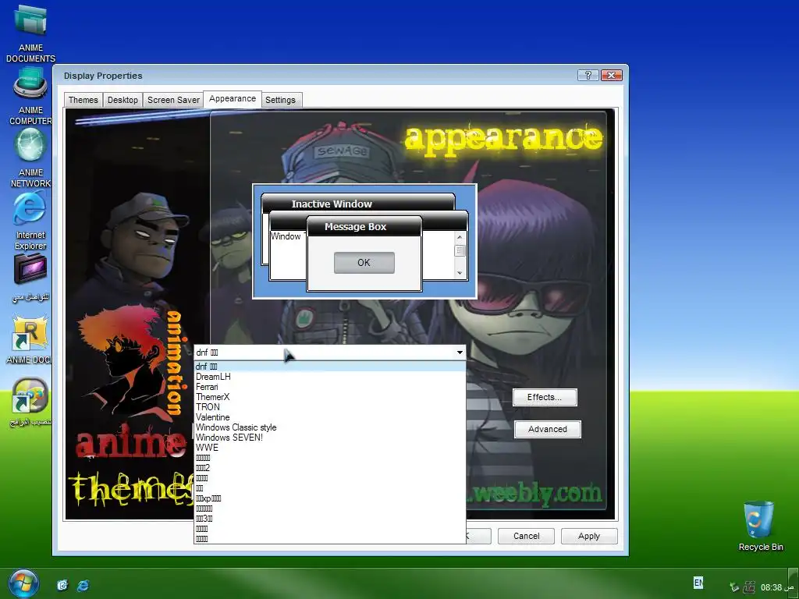Switch to the Desktop tab
Image resolution: width=799 pixels, height=599 pixels.
click(x=123, y=100)
